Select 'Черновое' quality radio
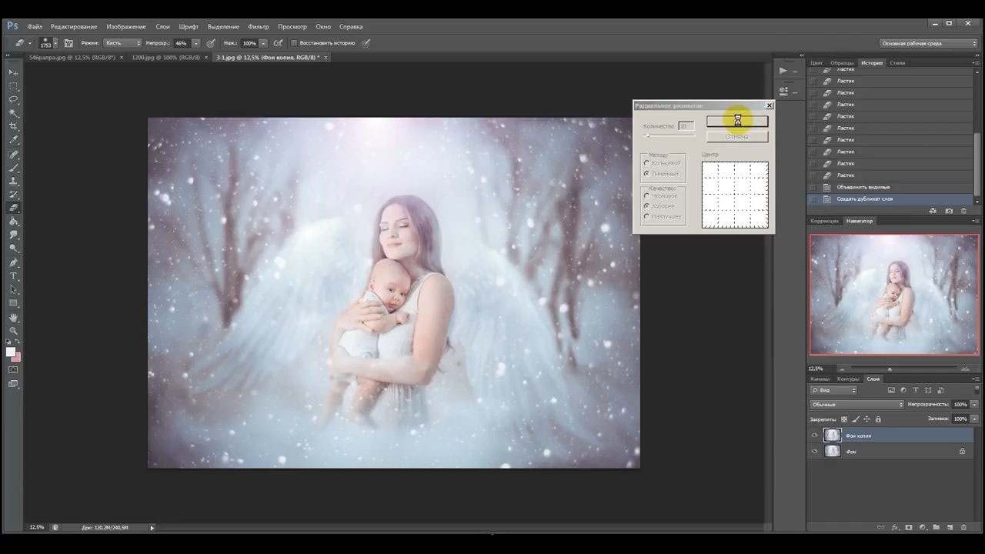The height and width of the screenshot is (554, 985). click(646, 196)
